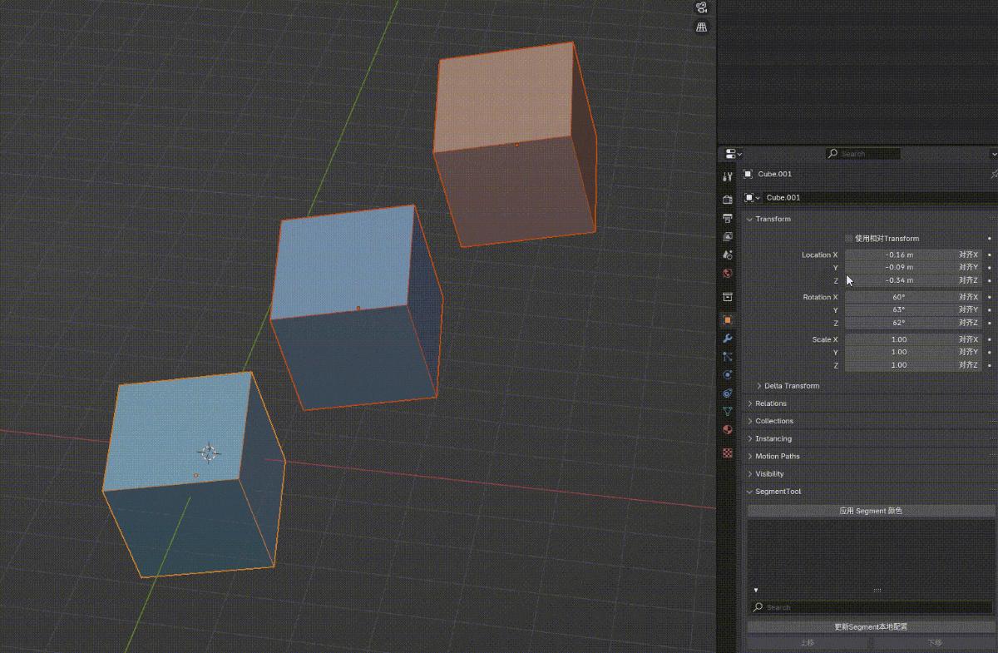Open the Render Properties camera tab
Viewport: 998px width, 653px height.
pyautogui.click(x=727, y=199)
